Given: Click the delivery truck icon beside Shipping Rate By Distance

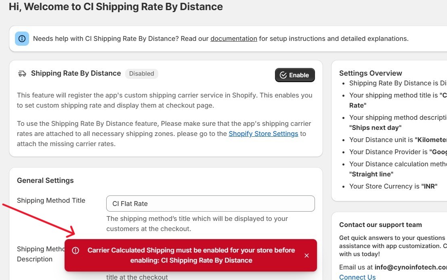Looking at the screenshot, I should tap(22, 74).
